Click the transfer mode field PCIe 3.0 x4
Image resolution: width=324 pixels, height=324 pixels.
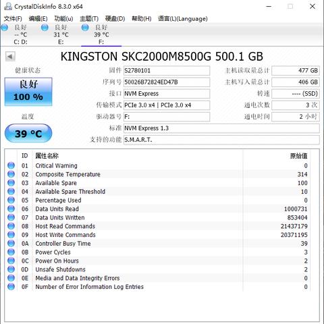[167, 105]
